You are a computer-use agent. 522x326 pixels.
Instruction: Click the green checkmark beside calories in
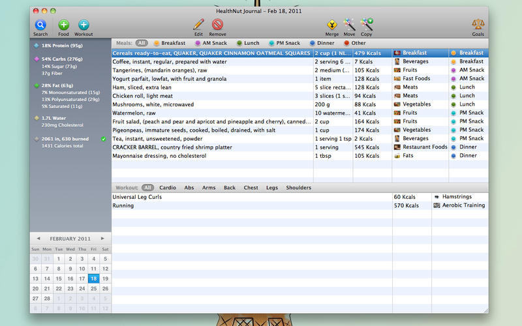(x=104, y=139)
